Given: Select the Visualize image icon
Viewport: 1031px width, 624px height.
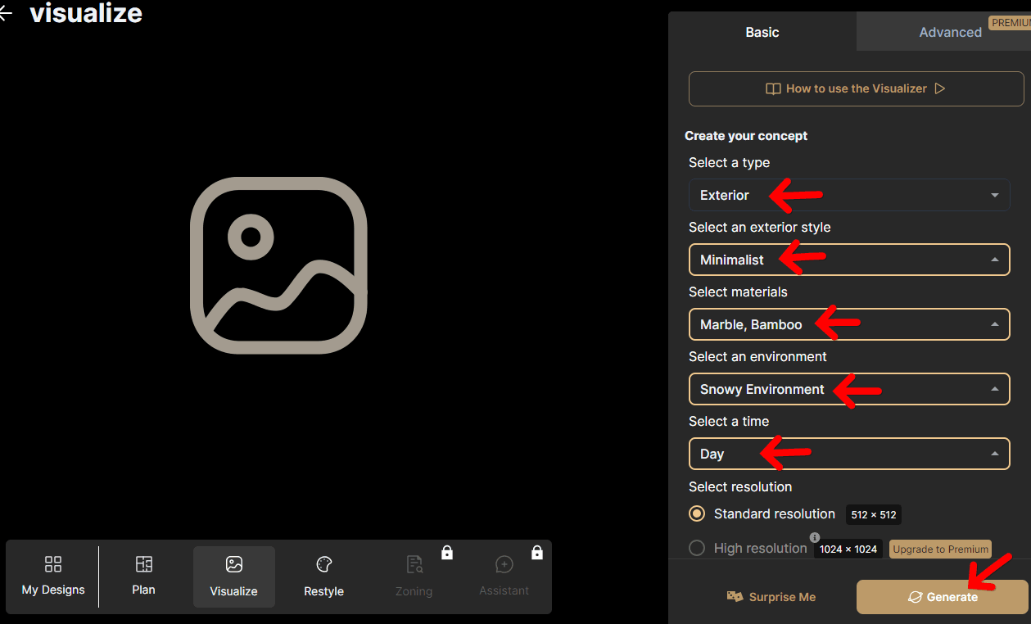Looking at the screenshot, I should (234, 565).
